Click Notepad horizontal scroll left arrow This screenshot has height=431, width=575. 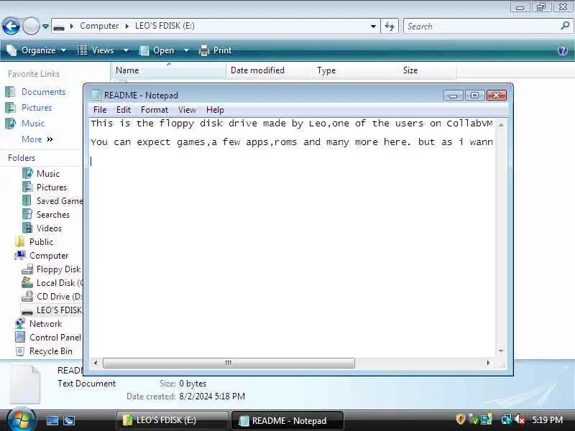click(96, 363)
